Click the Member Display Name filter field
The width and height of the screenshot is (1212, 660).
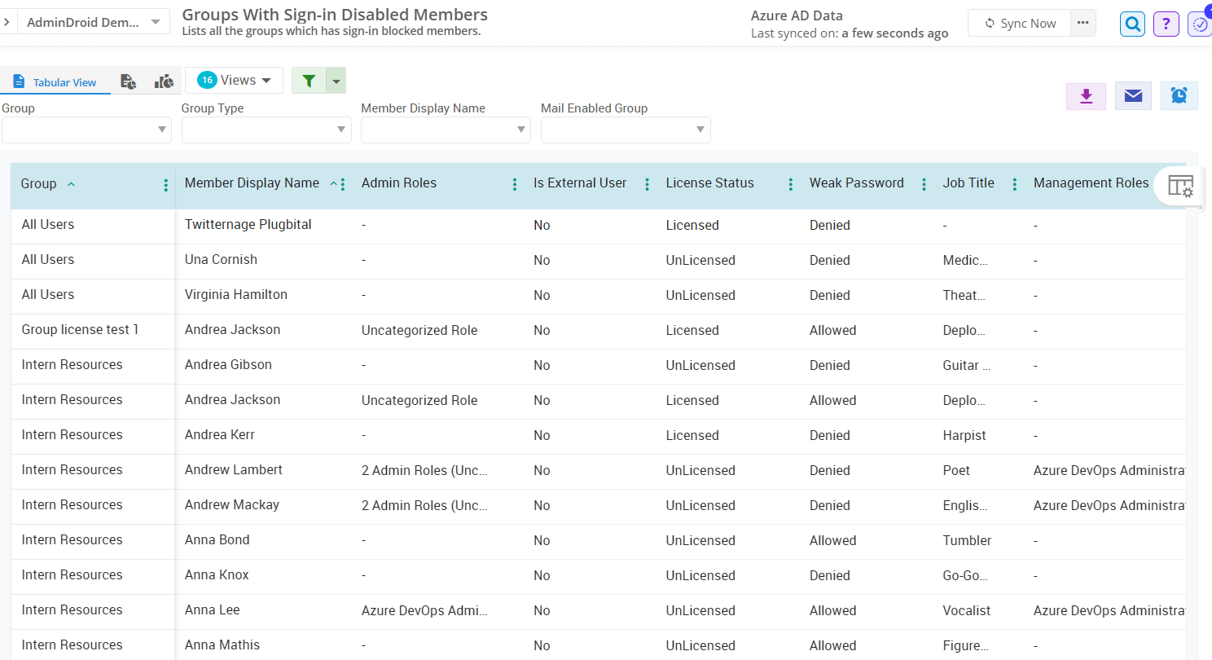(x=446, y=130)
